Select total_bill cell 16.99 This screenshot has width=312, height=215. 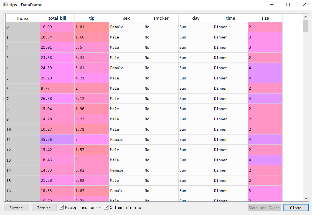pos(57,27)
